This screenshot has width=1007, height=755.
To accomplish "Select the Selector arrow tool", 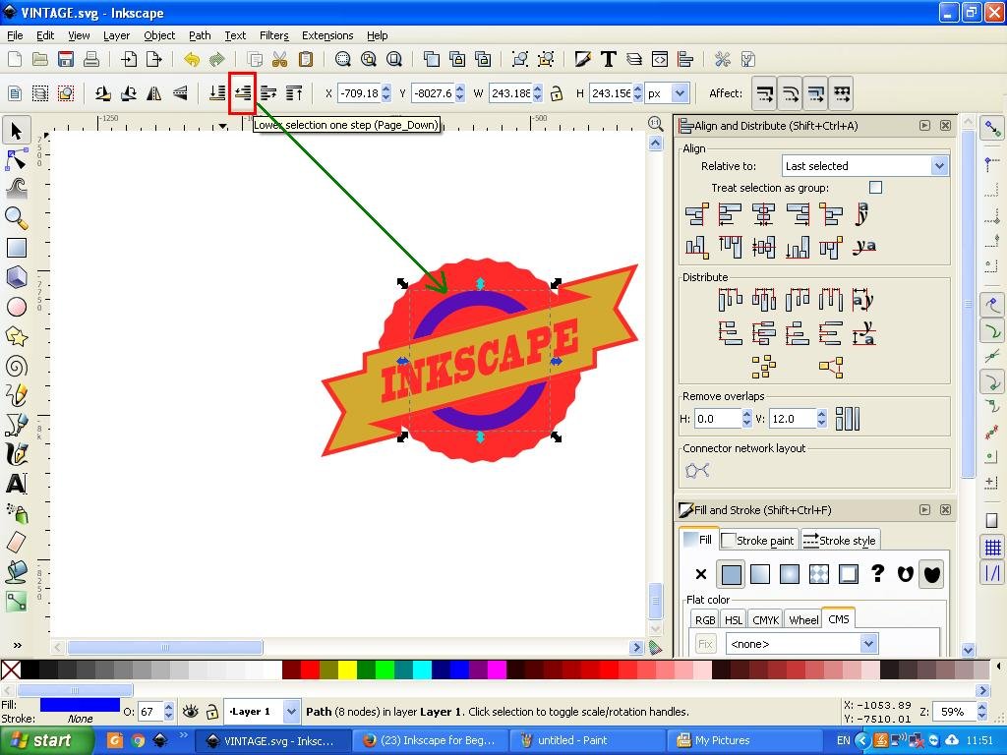I will pos(16,131).
